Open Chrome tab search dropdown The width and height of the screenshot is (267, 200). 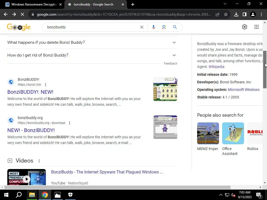(x=225, y=4)
